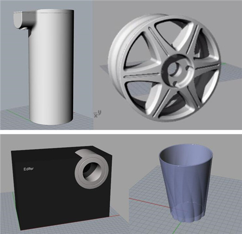Click the blue tapered cup model
The width and height of the screenshot is (242, 234).
(186, 184)
